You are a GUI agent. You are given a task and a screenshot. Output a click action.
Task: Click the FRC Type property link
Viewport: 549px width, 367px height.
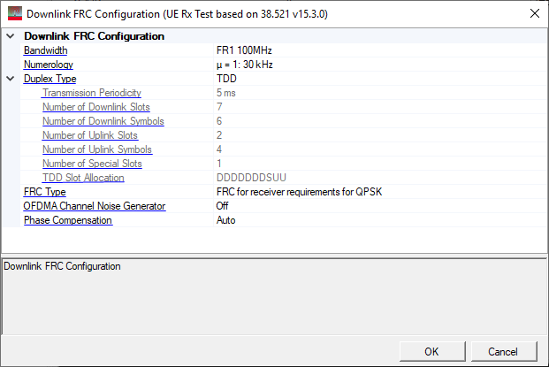coord(45,192)
